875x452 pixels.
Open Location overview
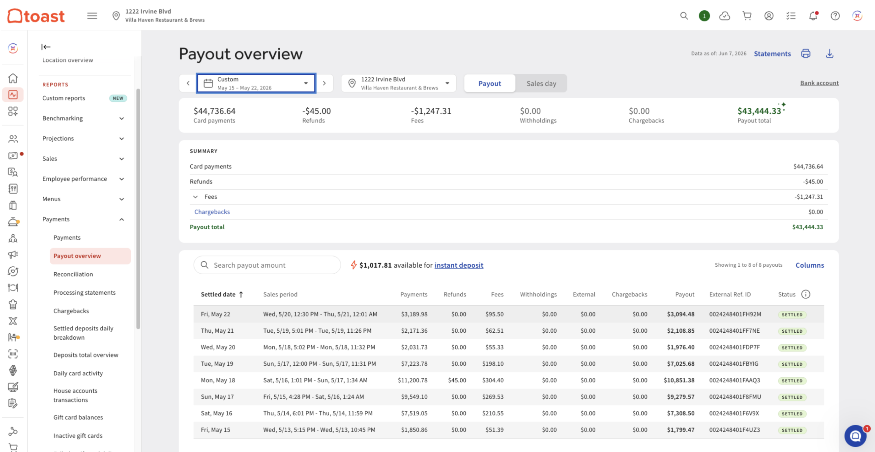point(68,60)
